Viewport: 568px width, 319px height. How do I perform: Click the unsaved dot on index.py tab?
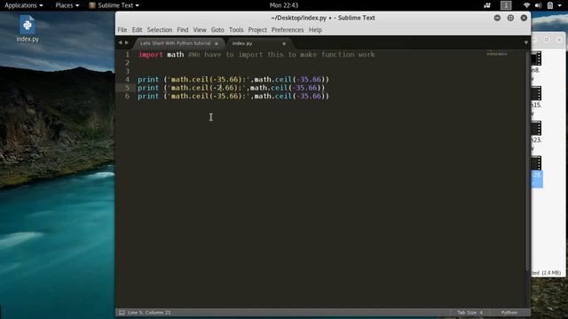coord(284,43)
